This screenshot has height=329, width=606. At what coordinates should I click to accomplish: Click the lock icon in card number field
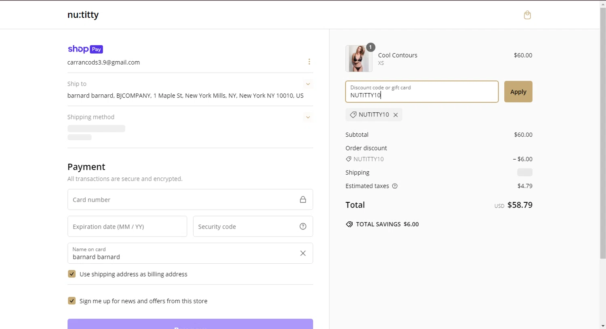pos(303,200)
